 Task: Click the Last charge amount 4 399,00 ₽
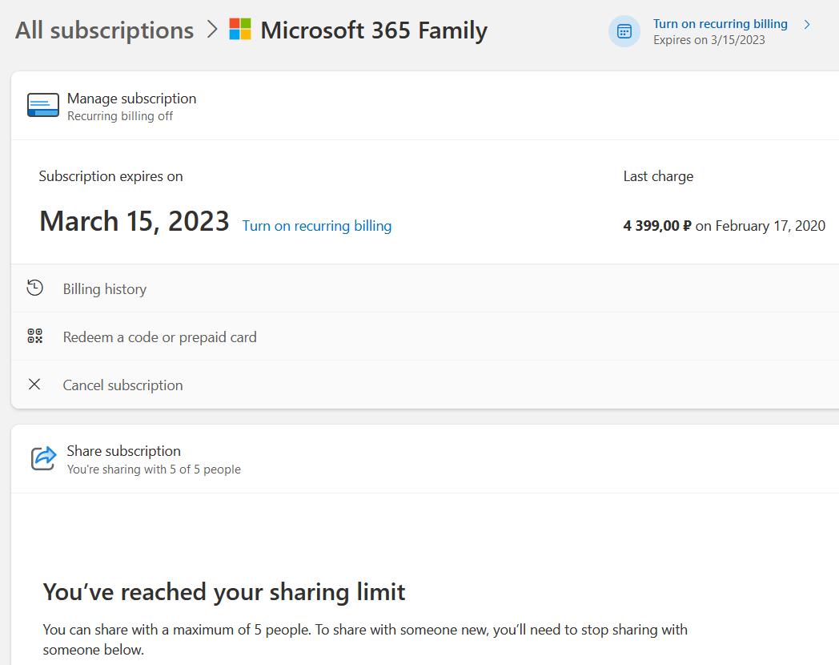(x=657, y=226)
